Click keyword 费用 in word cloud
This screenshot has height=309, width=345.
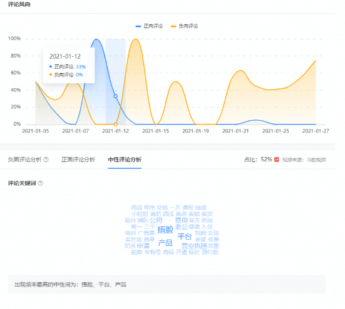pyautogui.click(x=182, y=220)
